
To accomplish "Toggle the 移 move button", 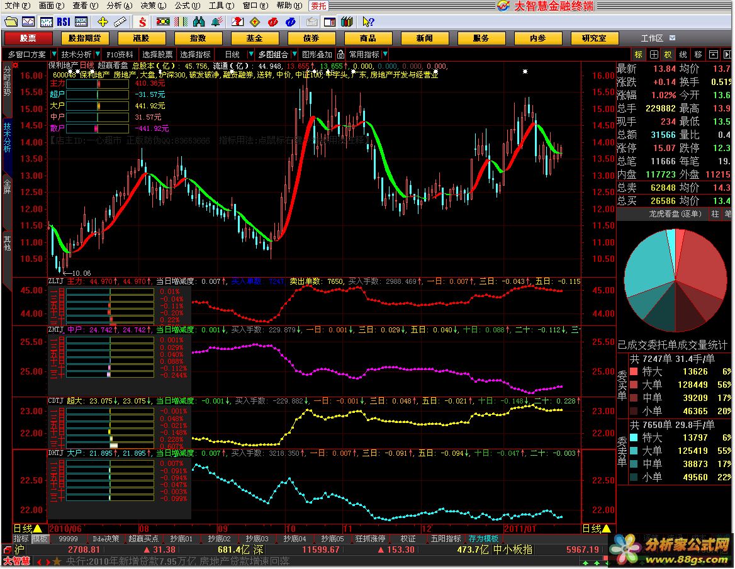I will coord(698,54).
